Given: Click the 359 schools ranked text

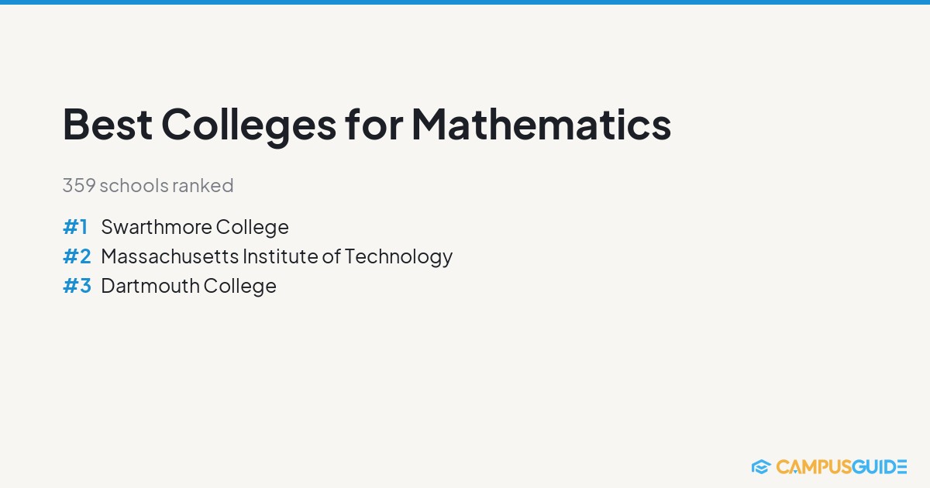Looking at the screenshot, I should 148,186.
